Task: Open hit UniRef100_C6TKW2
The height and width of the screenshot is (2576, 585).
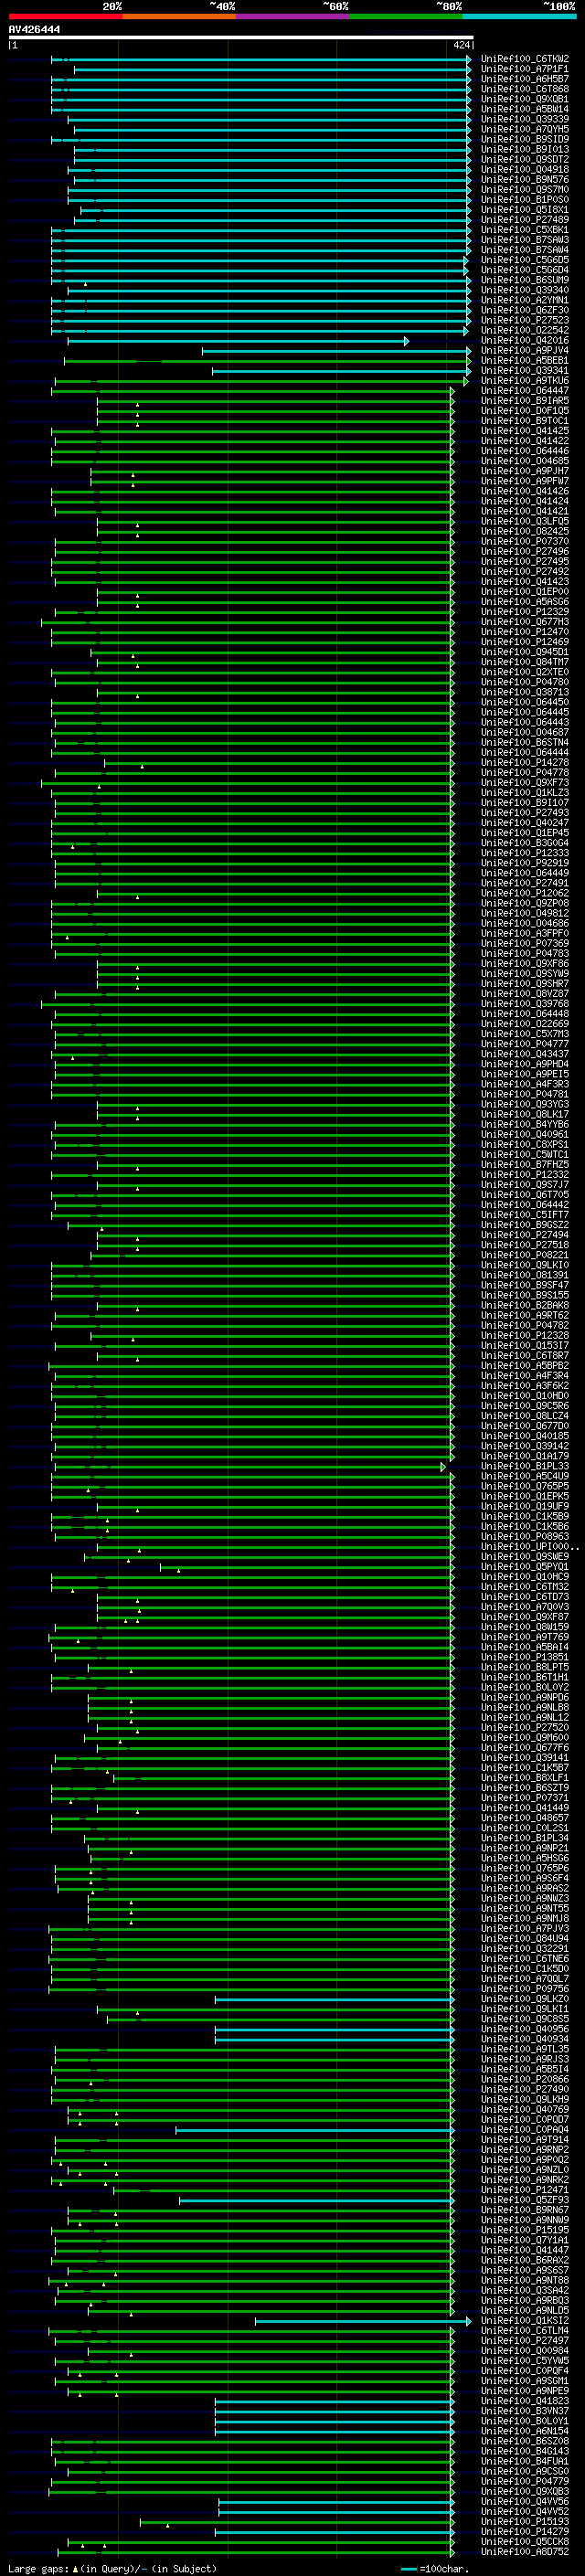Action: [x=525, y=59]
